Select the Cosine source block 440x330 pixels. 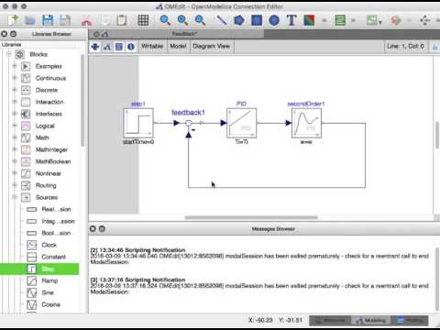(50, 304)
